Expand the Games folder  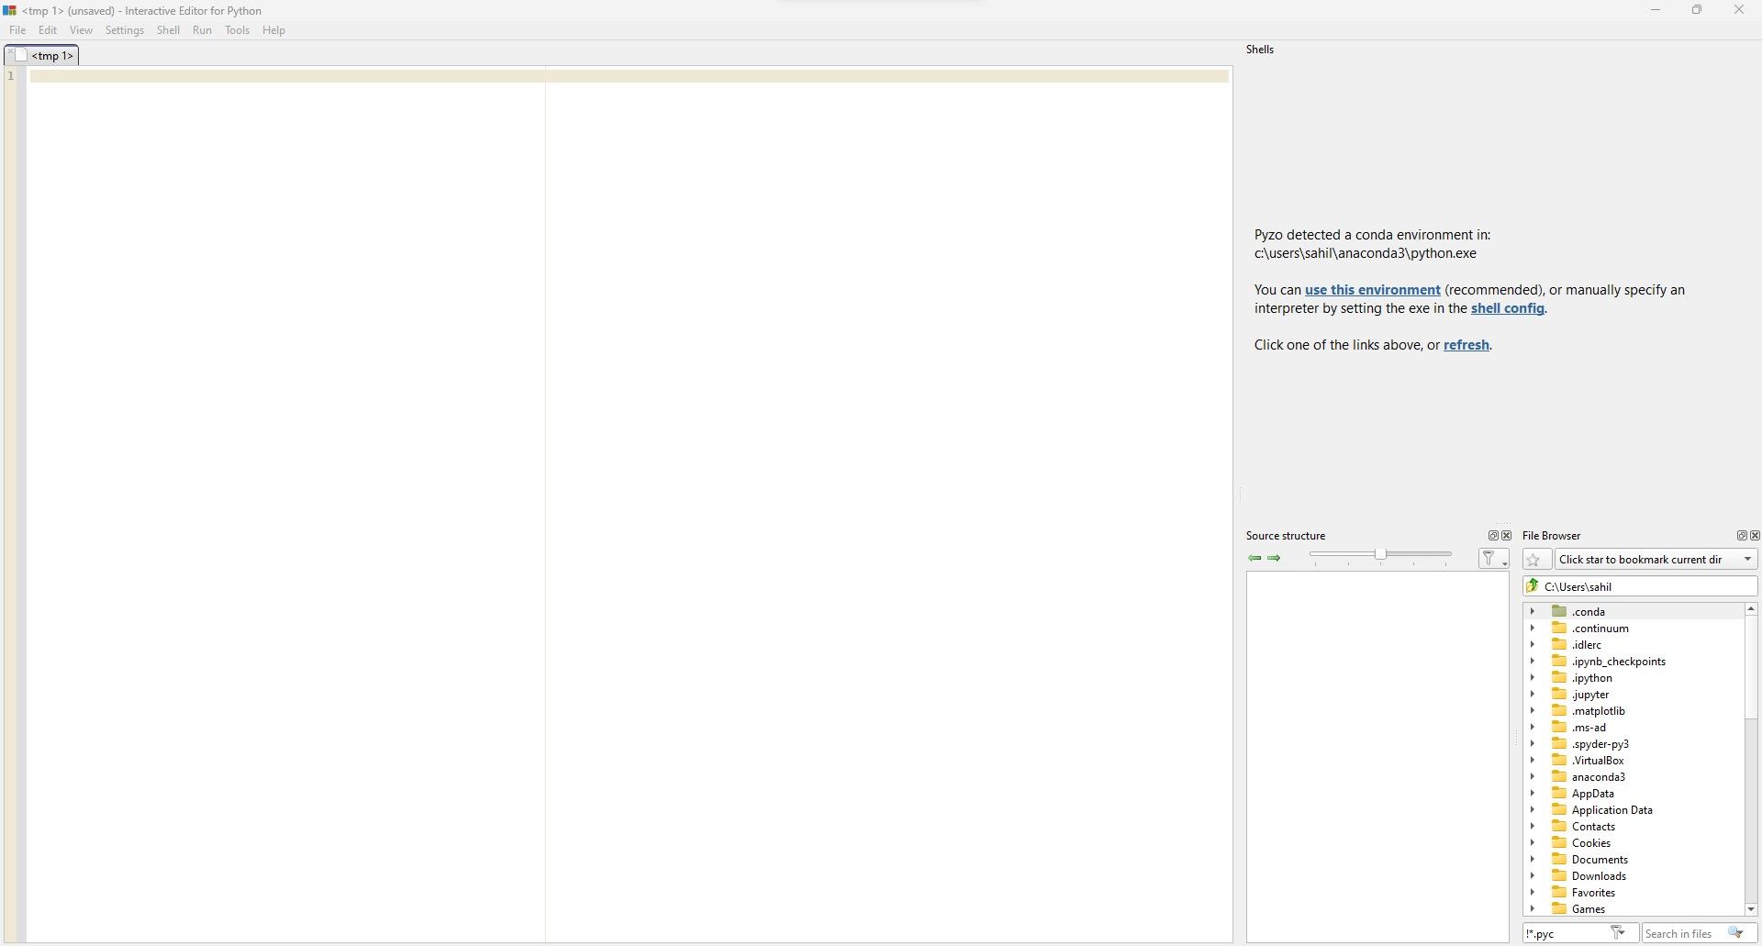click(1532, 908)
